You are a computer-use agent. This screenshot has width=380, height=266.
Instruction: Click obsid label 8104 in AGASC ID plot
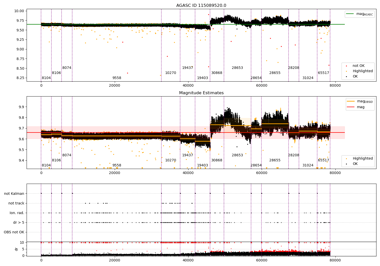tap(46, 78)
